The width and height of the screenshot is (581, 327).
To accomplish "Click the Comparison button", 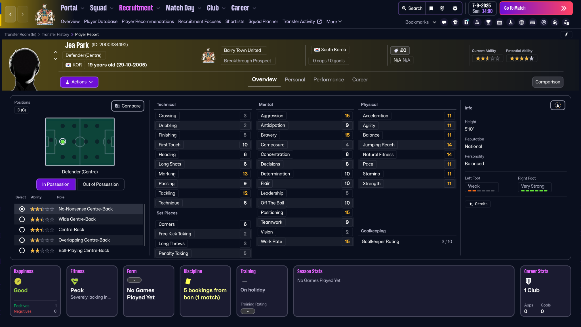I will tap(548, 82).
